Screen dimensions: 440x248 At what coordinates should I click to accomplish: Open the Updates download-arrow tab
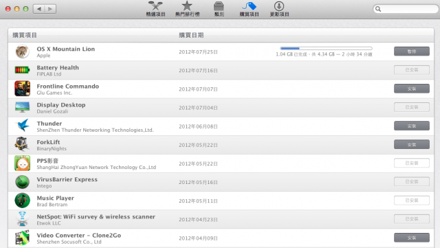(x=279, y=9)
